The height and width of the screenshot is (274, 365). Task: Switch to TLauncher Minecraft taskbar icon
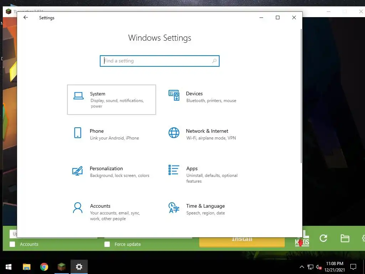61,267
